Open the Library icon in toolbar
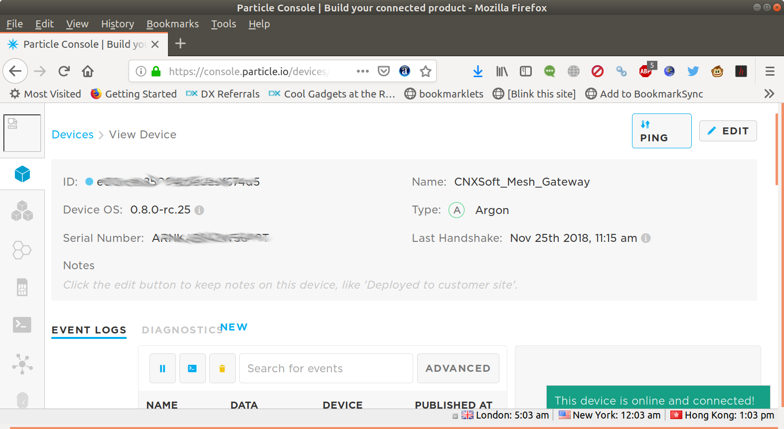The width and height of the screenshot is (784, 429). point(502,71)
